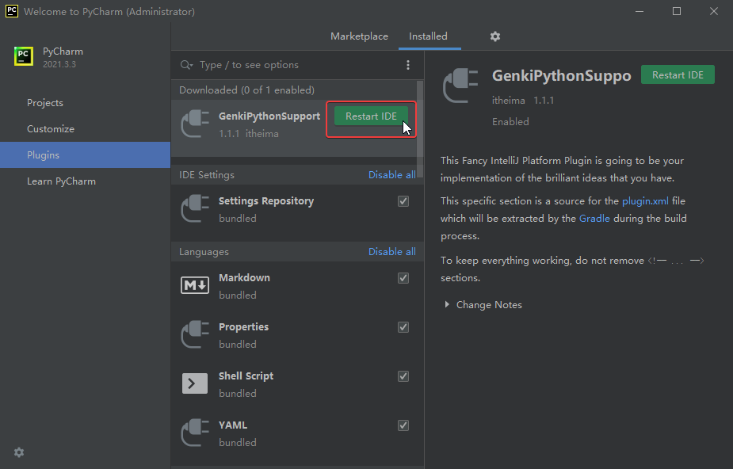The image size is (733, 469).
Task: Click the PyCharm 2021.3.3 version text
Action: coord(59,64)
